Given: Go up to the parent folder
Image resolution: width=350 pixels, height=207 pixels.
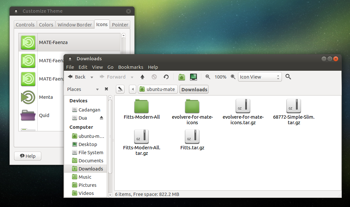Looking at the screenshot, I should [x=142, y=77].
